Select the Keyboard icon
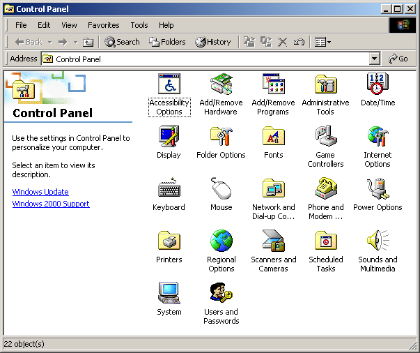The image size is (420, 353). 169,188
